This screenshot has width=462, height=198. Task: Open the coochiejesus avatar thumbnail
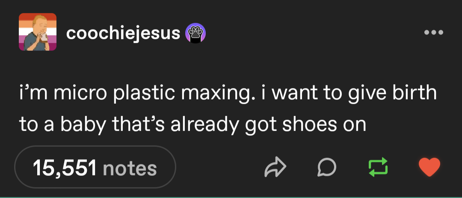(x=38, y=32)
